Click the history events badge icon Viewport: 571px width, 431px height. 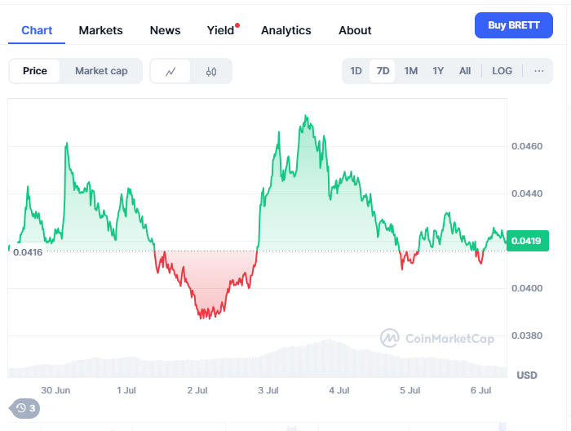(x=24, y=408)
